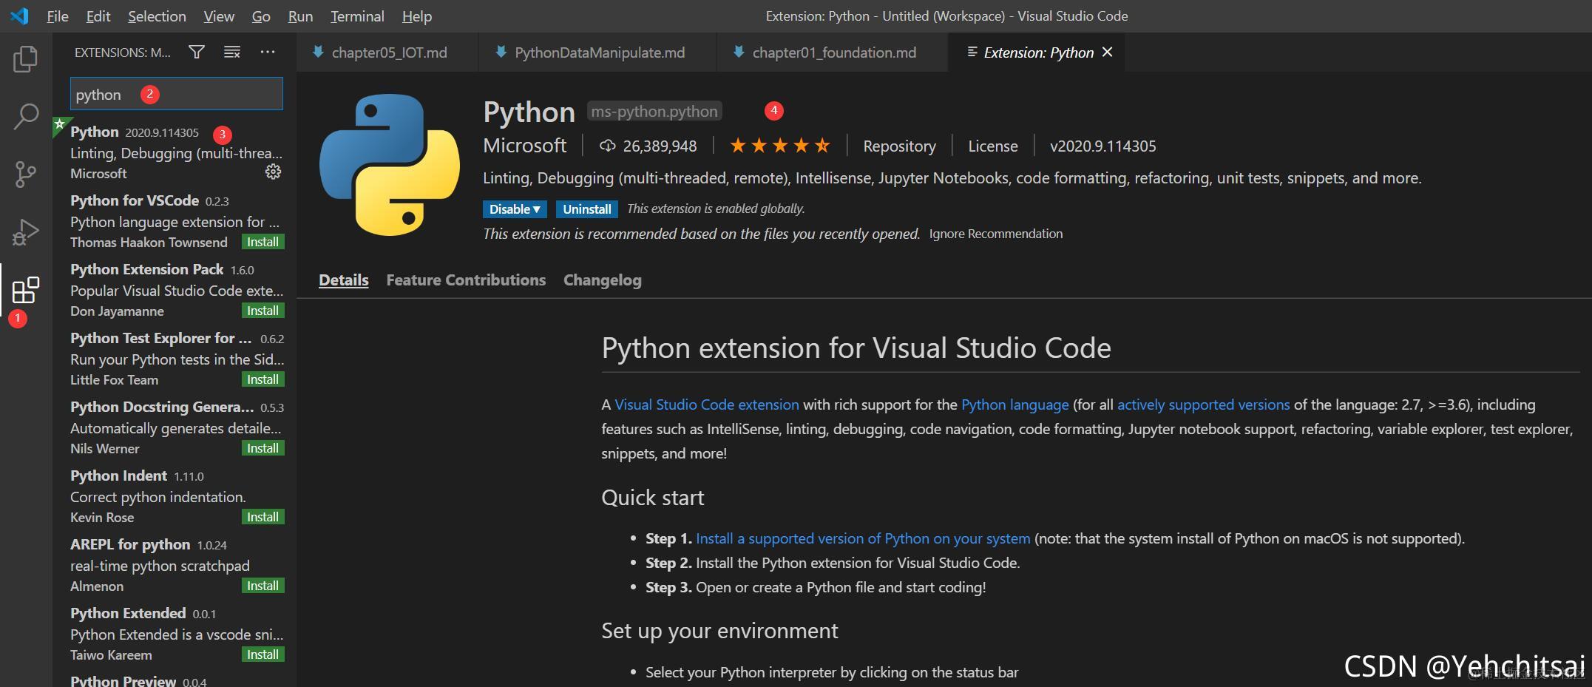This screenshot has width=1592, height=687.
Task: Open the Source Control view
Action: point(26,175)
